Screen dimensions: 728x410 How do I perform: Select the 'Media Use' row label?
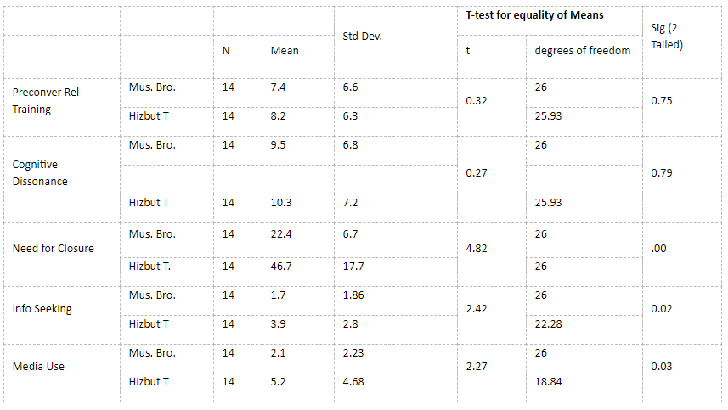click(x=38, y=367)
